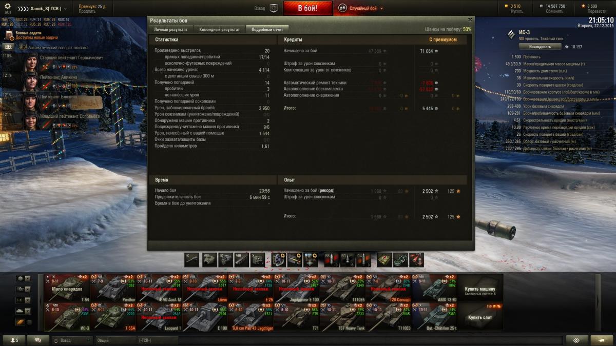This screenshot has height=346, width=616.
Task: Toggle favorites filter checkbox in carousel
Action: coord(29,322)
